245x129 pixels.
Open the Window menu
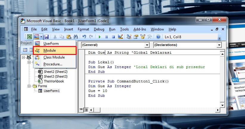(157, 29)
